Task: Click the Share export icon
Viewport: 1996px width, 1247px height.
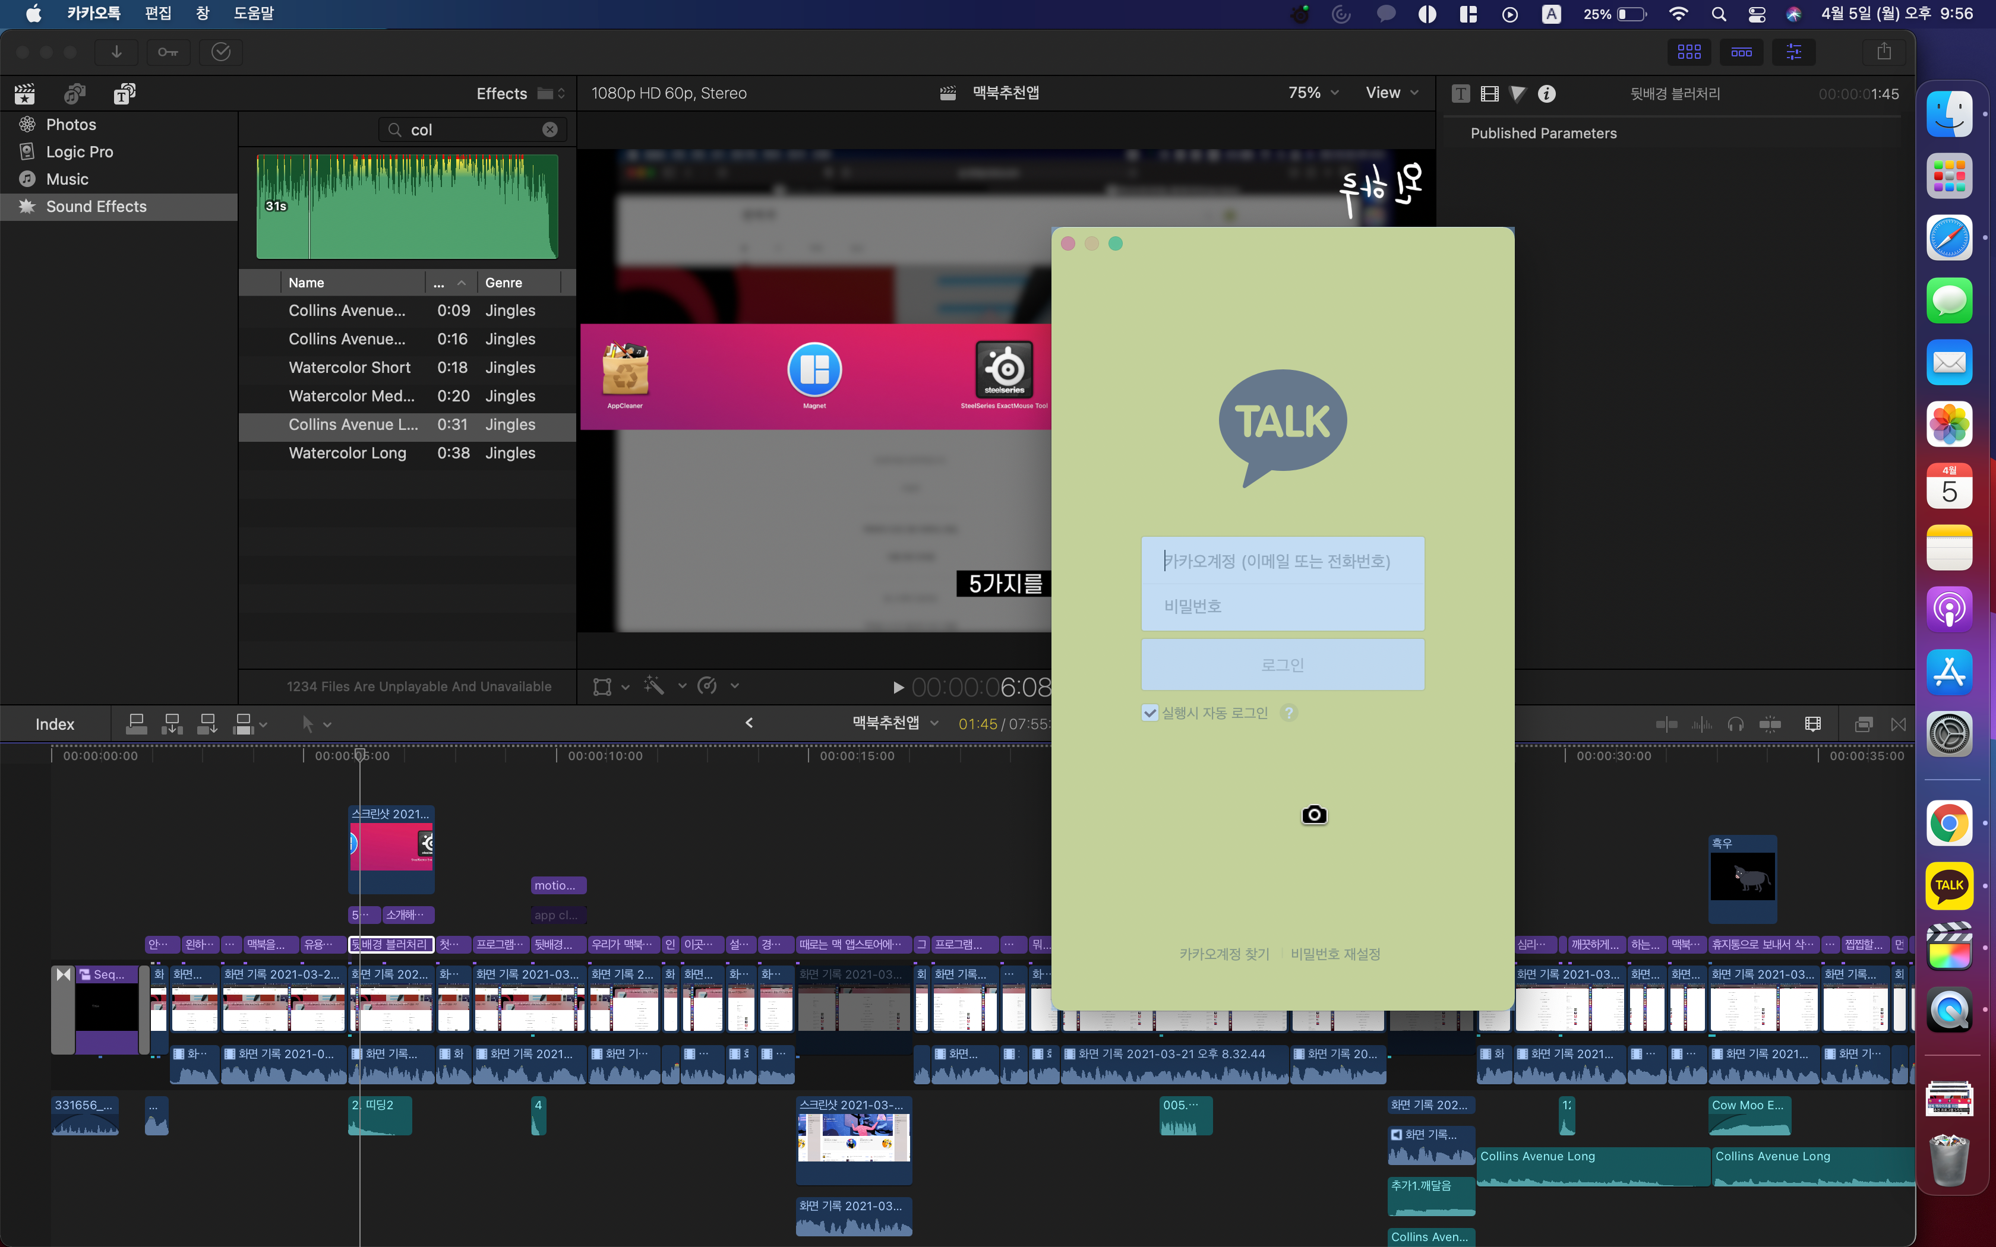Action: point(1884,52)
